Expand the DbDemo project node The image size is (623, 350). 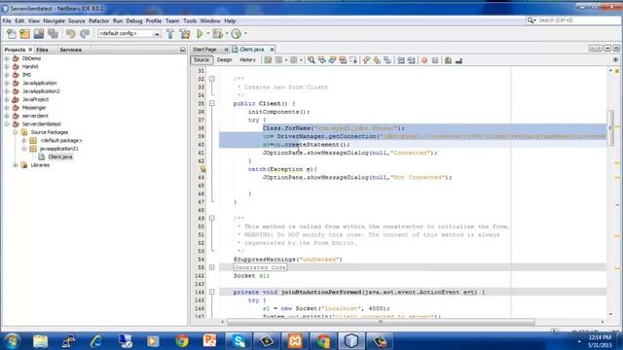[x=7, y=58]
